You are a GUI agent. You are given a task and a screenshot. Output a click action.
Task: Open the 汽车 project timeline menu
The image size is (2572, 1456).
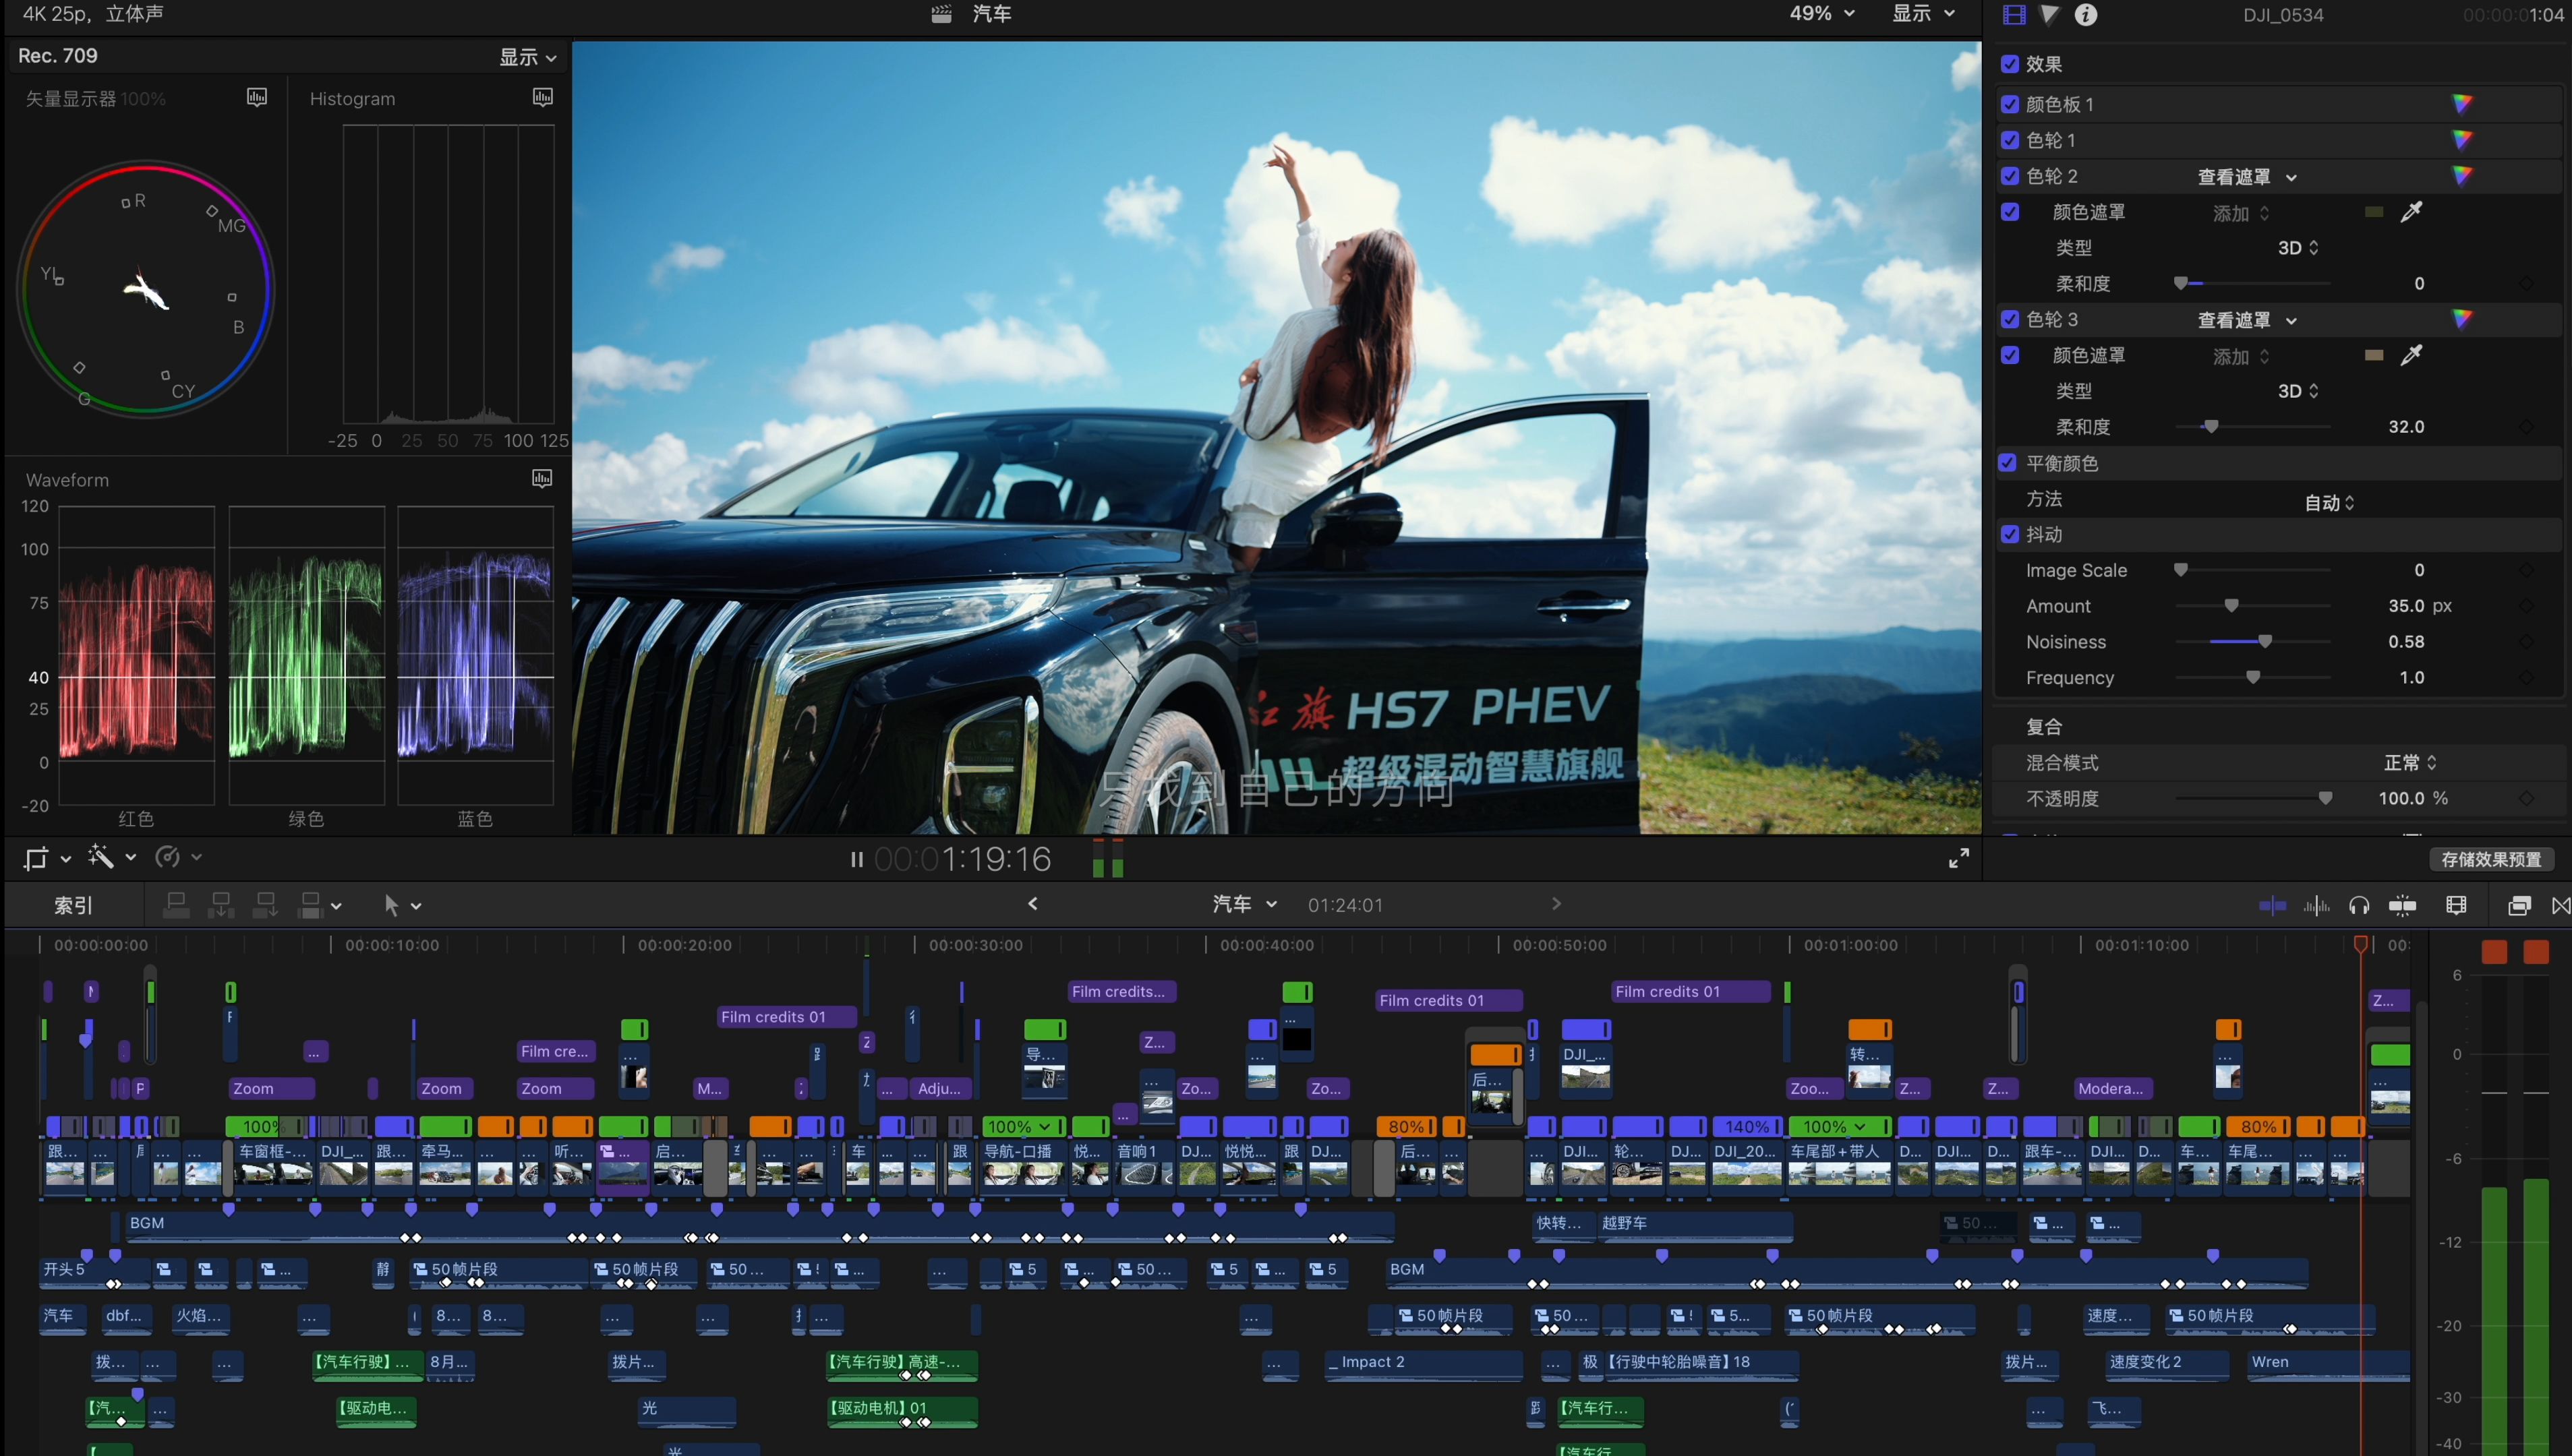tap(1244, 904)
